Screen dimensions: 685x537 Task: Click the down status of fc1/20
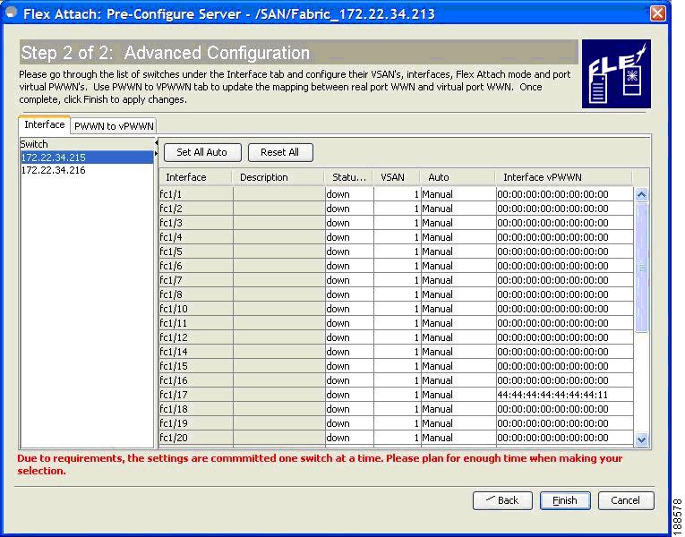coord(349,438)
